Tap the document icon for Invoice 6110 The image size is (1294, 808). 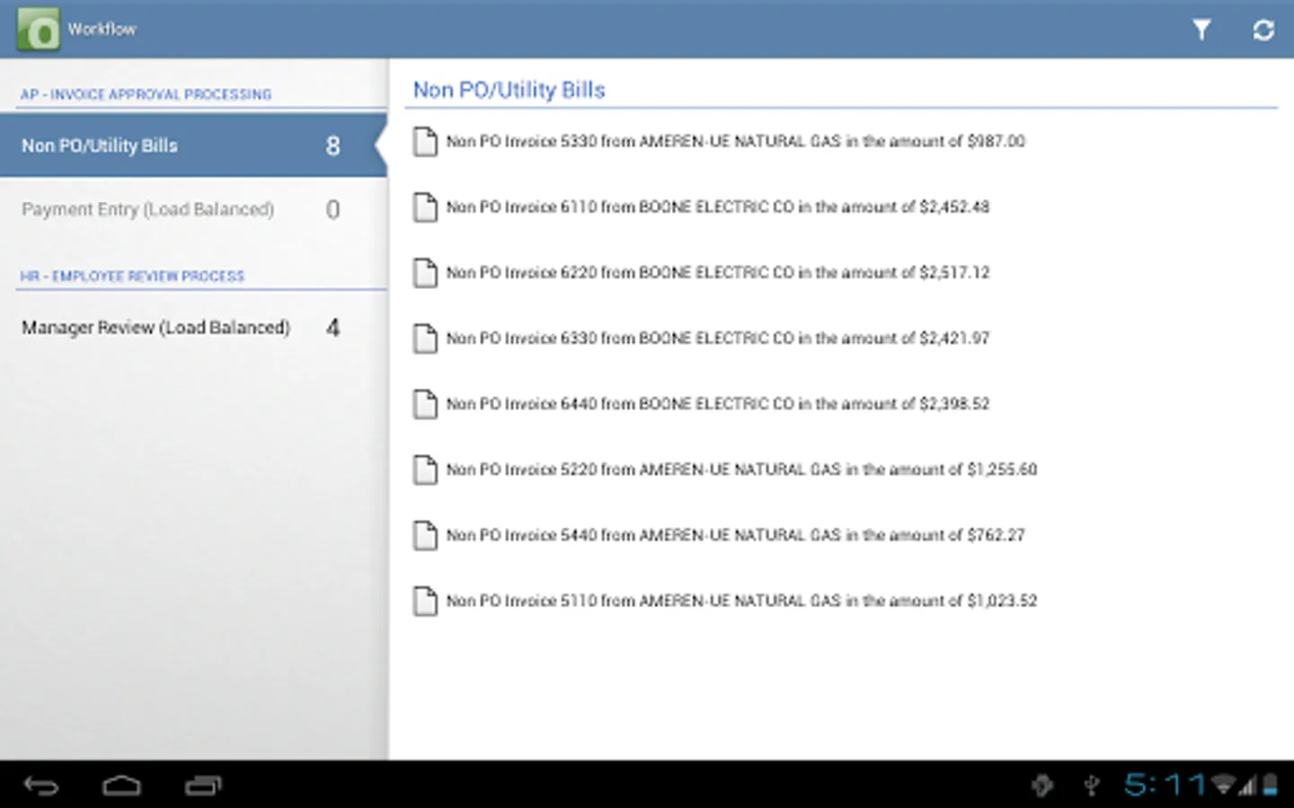coord(425,207)
